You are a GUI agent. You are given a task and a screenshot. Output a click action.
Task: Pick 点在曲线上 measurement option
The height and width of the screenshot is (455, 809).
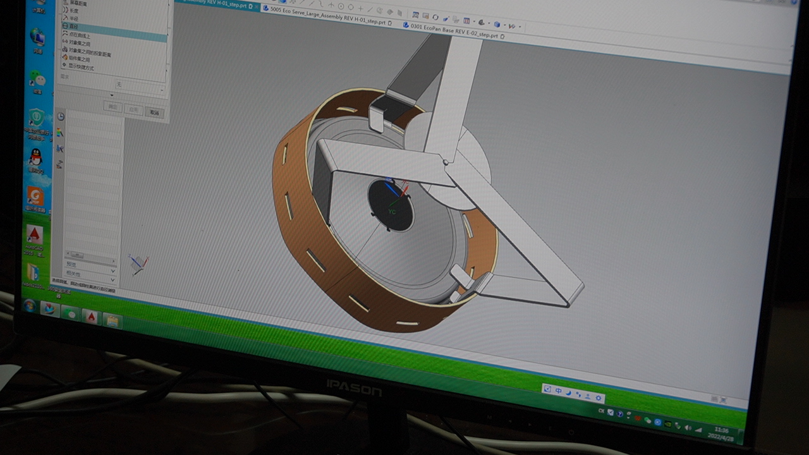78,35
